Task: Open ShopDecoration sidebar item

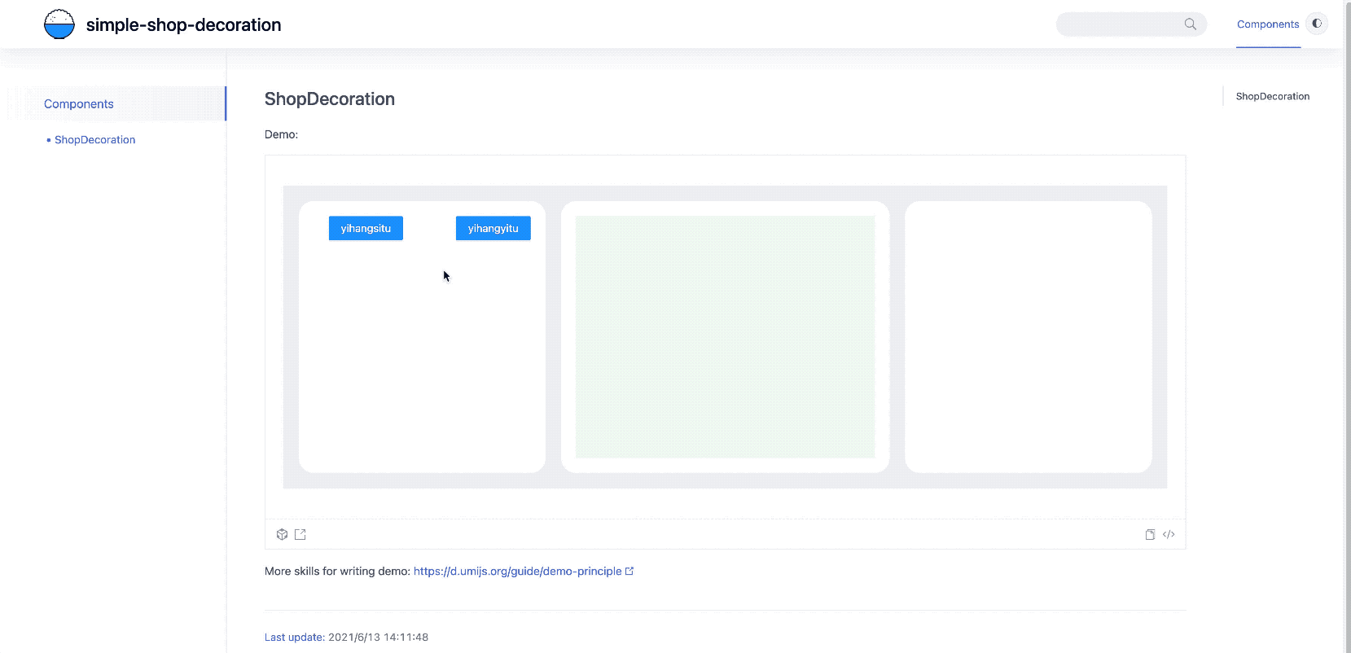Action: coord(94,140)
